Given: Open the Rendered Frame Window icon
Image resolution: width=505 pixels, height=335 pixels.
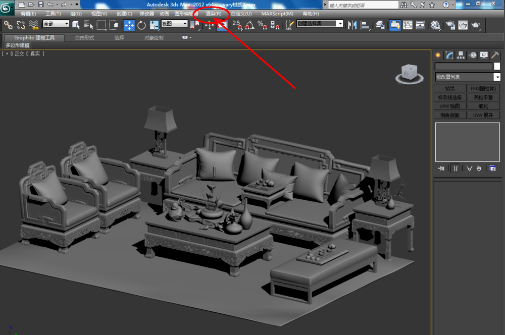Looking at the screenshot, I should pyautogui.click(x=463, y=25).
